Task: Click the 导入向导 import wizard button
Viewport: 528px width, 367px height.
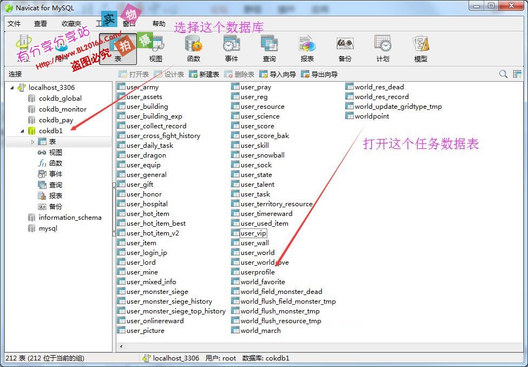Action: click(x=278, y=74)
